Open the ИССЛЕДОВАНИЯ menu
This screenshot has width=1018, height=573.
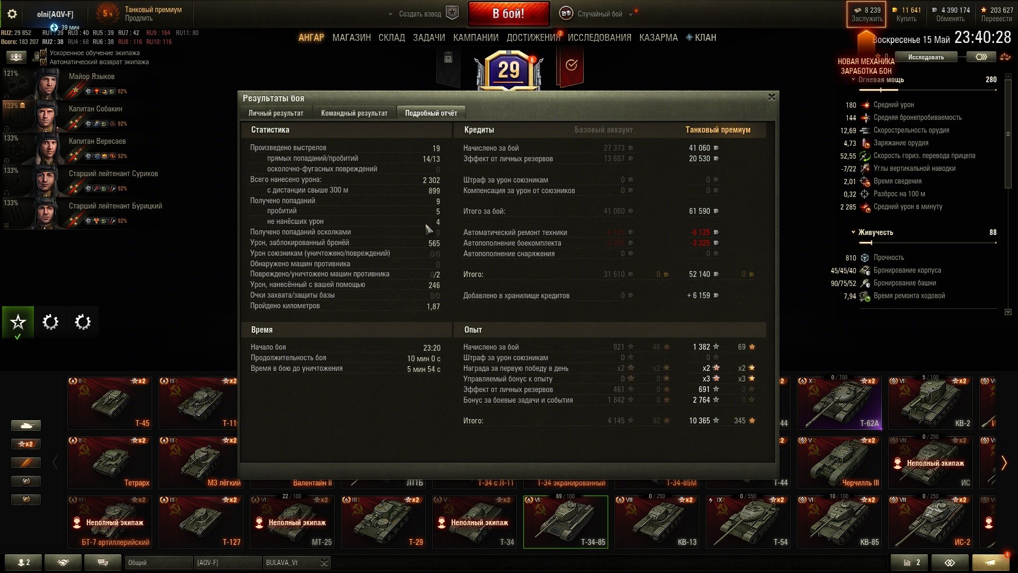600,38
